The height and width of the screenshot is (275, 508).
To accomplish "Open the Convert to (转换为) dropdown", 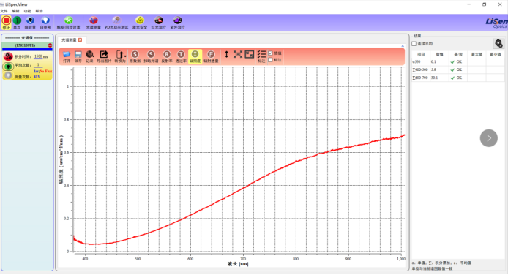I will coord(120,56).
